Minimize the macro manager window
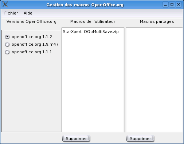Viewport: 184px width, 144px height. tap(165, 5)
